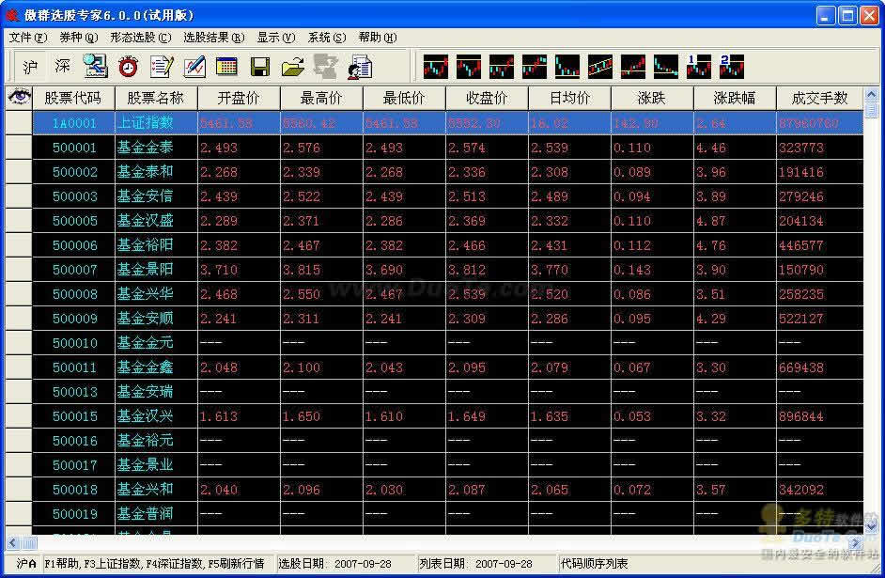885x578 pixels.
Task: Click the floppy disk save icon
Action: tap(259, 67)
